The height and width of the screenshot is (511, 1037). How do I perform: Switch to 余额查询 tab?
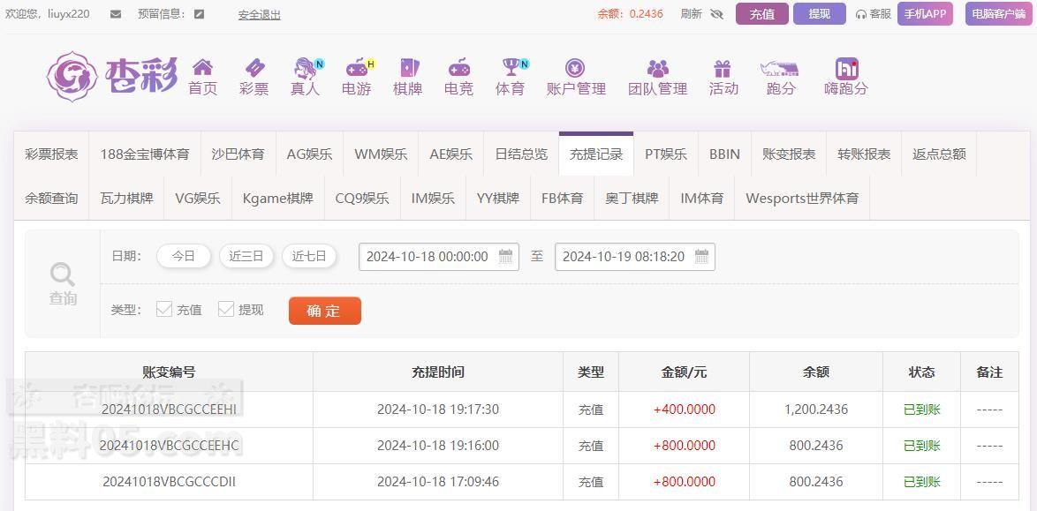(51, 199)
